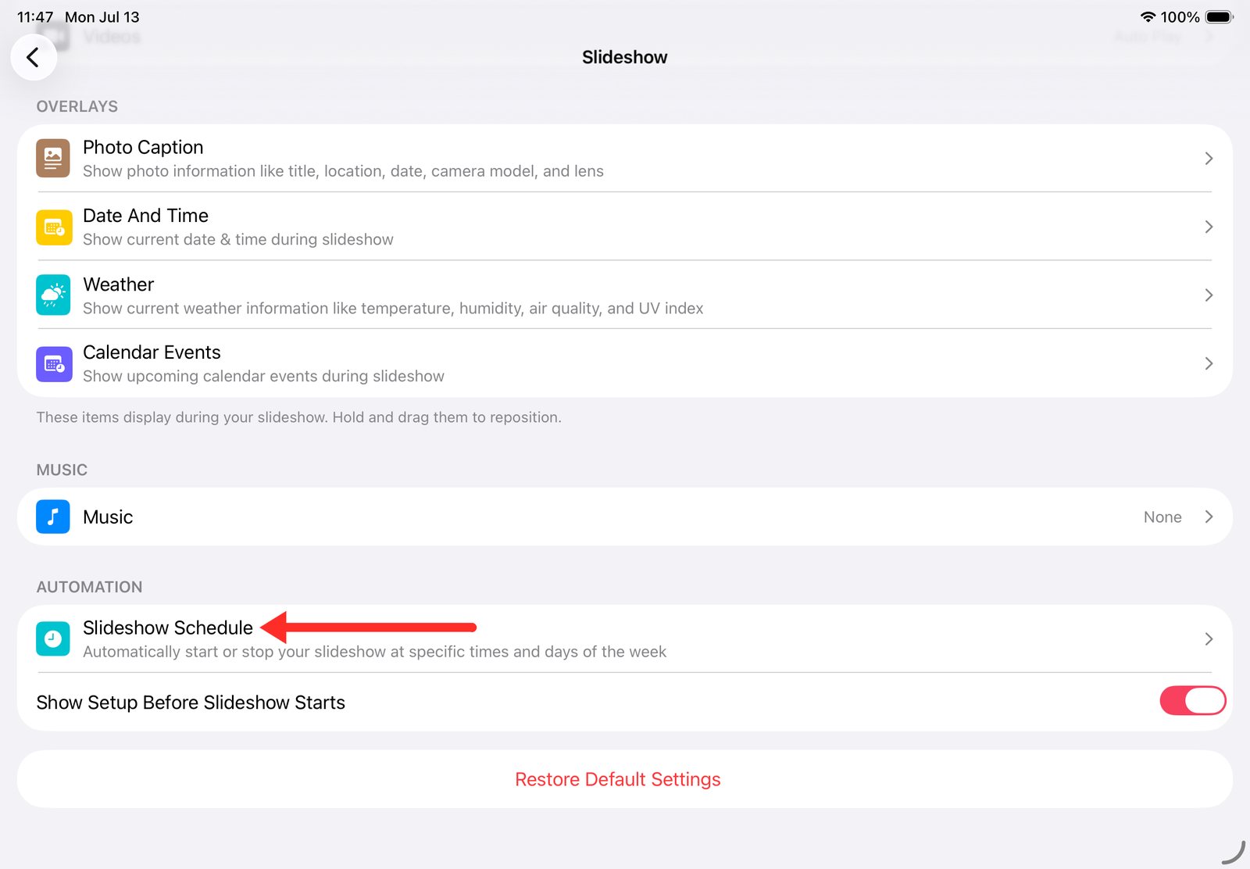This screenshot has width=1250, height=869.
Task: Tap the Music value None
Action: pyautogui.click(x=1162, y=517)
